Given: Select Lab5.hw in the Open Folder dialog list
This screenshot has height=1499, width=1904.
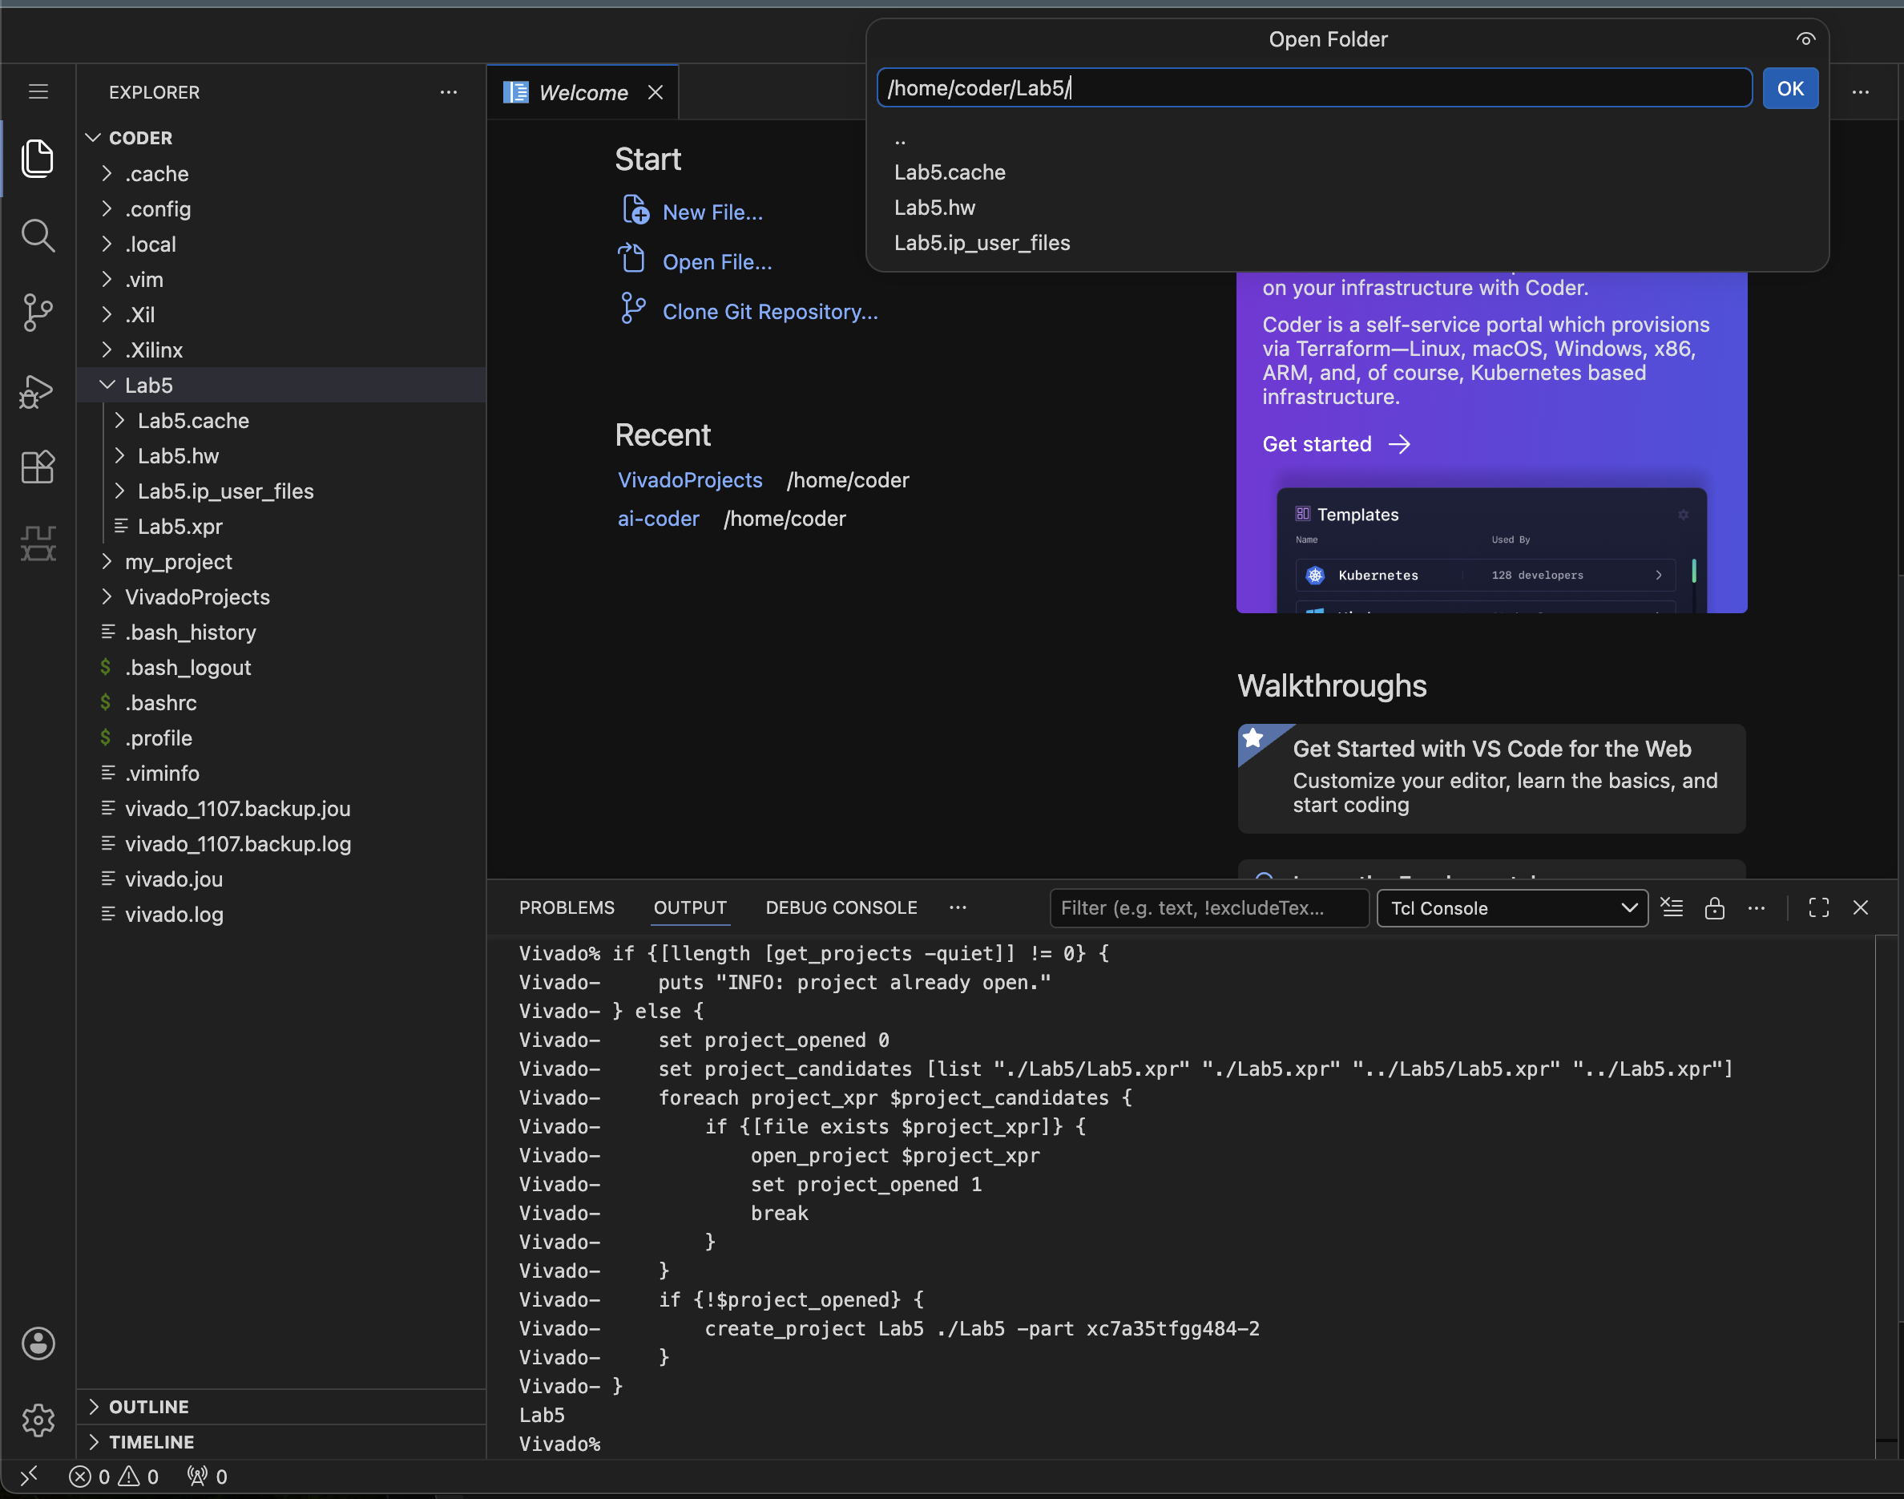Looking at the screenshot, I should (934, 207).
